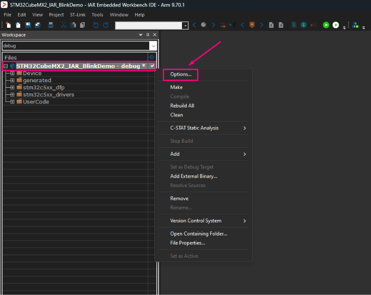Click the Undo arrow icon
Viewport: 371px width, 295px height.
point(96,25)
